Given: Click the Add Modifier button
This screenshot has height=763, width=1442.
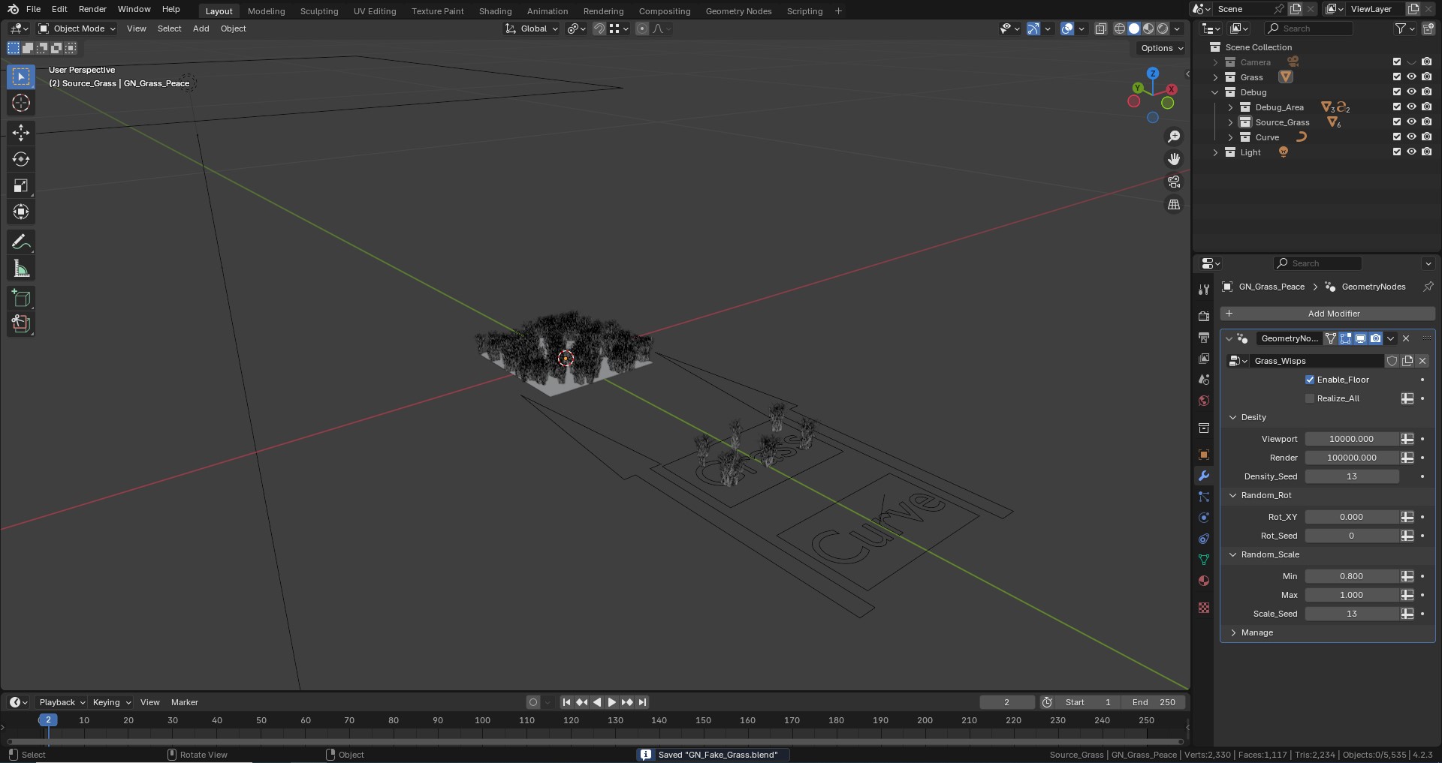Looking at the screenshot, I should (x=1328, y=314).
